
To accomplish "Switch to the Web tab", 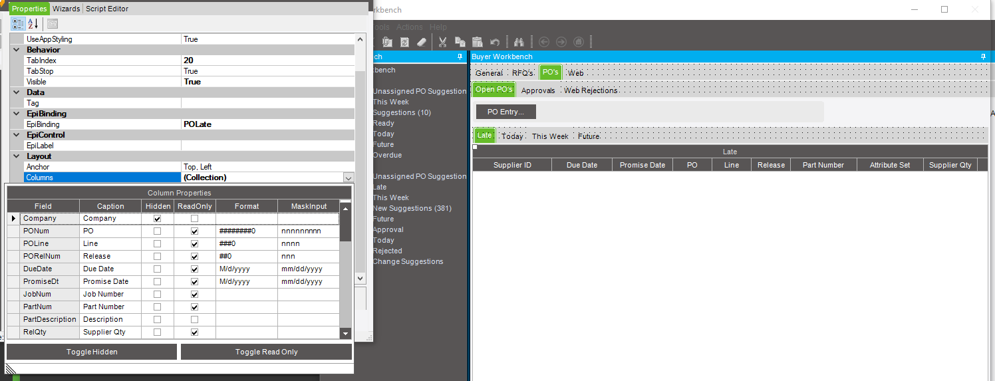I will (575, 73).
